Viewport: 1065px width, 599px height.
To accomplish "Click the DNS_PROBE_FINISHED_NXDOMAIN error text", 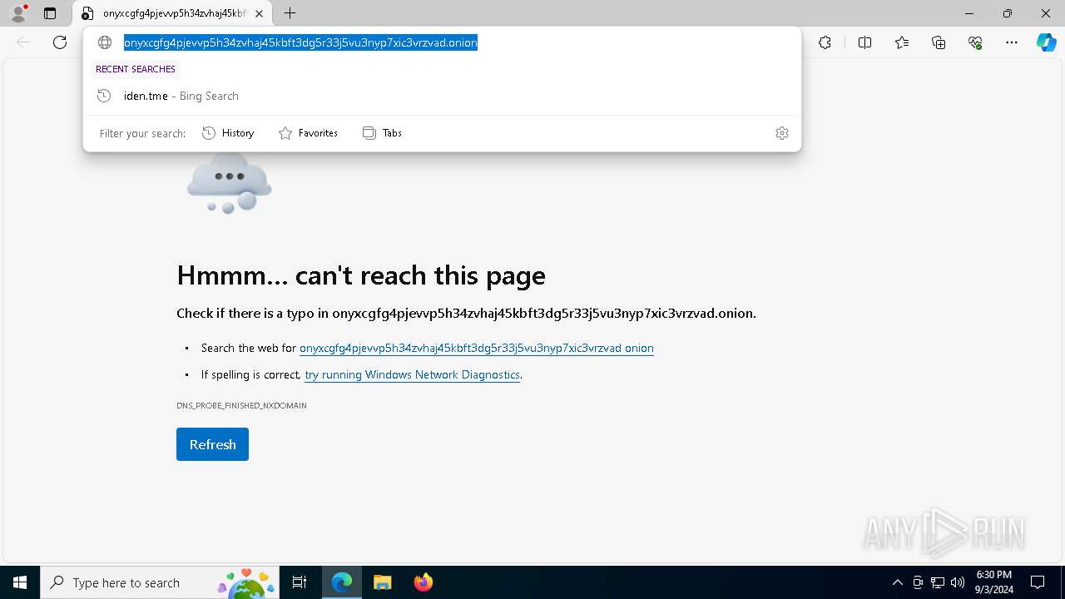I will [241, 405].
